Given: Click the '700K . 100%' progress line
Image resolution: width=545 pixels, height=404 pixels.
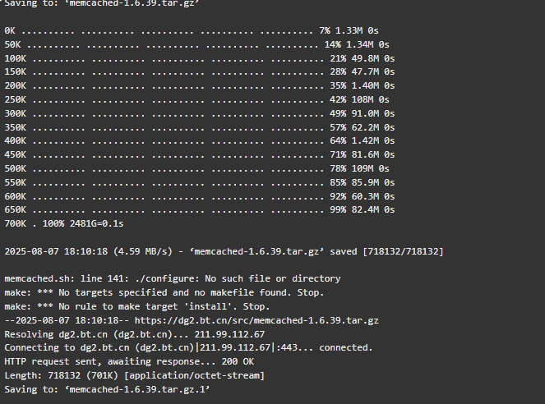Looking at the screenshot, I should 64,223.
